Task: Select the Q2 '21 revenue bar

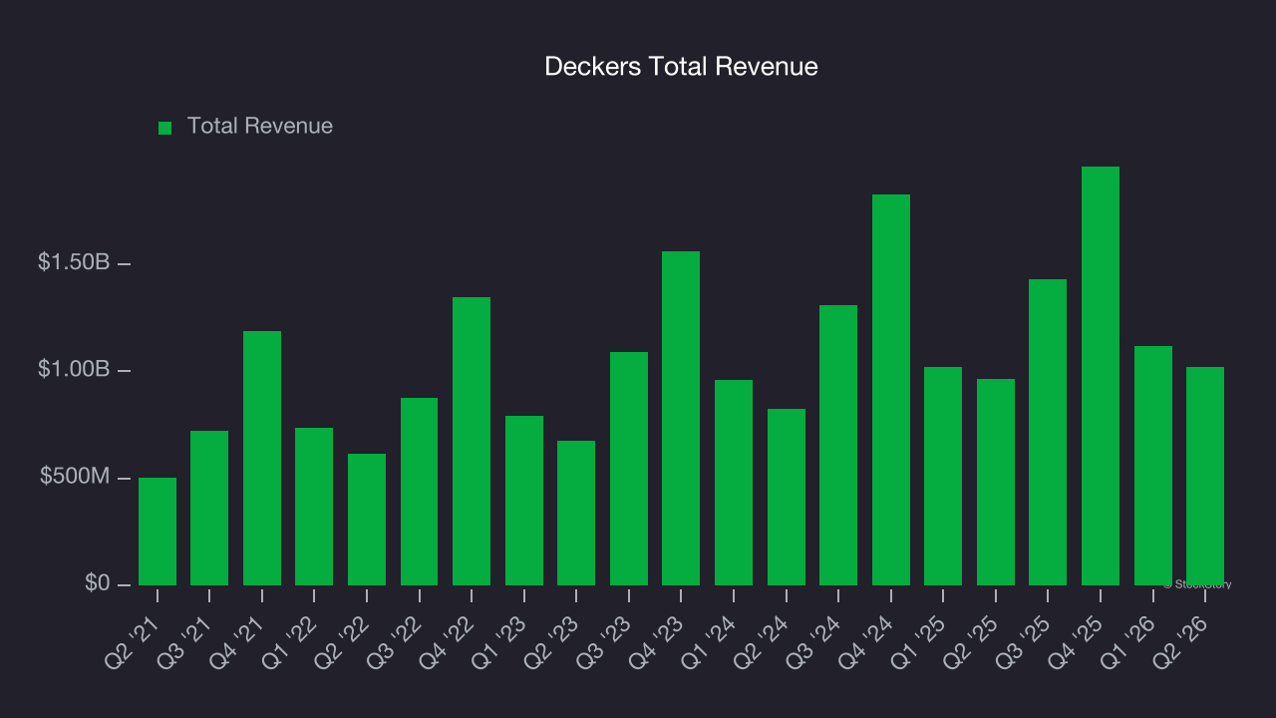Action: 158,532
